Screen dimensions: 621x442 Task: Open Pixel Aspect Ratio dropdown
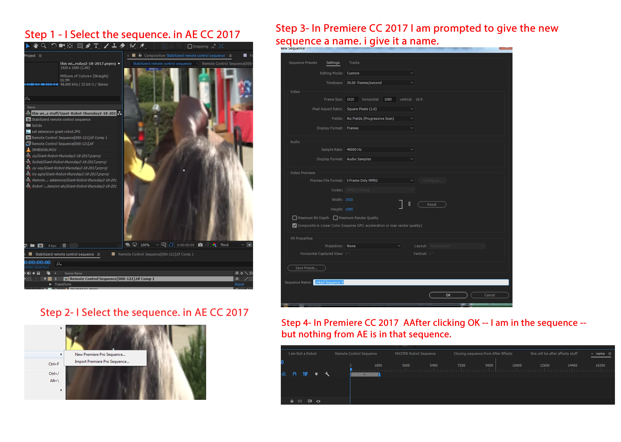coord(379,109)
